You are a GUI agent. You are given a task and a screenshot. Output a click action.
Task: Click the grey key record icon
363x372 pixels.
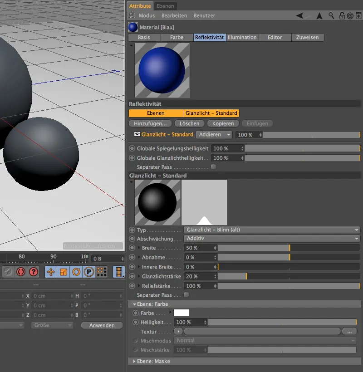pyautogui.click(x=8, y=272)
